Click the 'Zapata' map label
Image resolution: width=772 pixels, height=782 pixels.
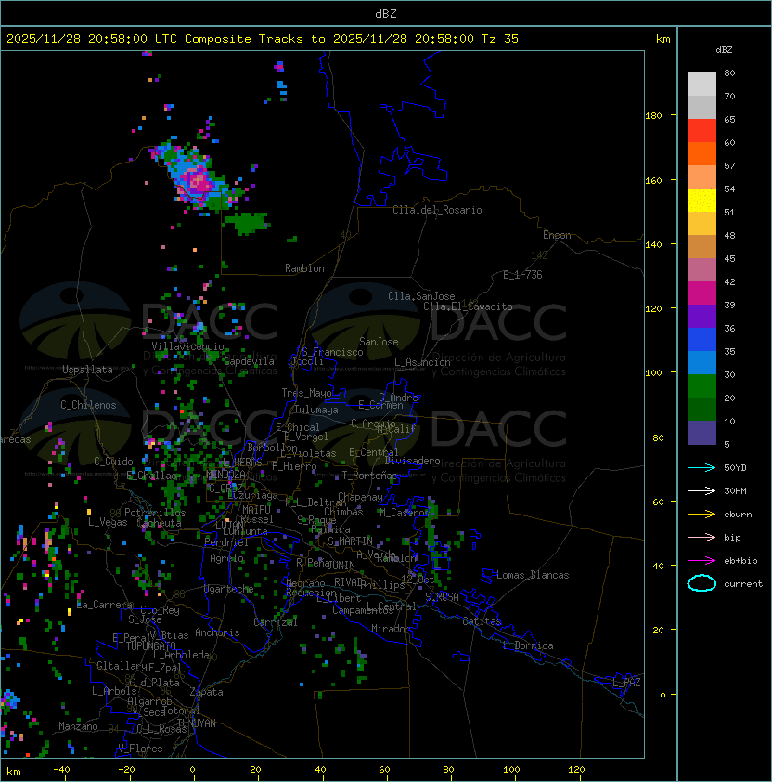(x=206, y=692)
